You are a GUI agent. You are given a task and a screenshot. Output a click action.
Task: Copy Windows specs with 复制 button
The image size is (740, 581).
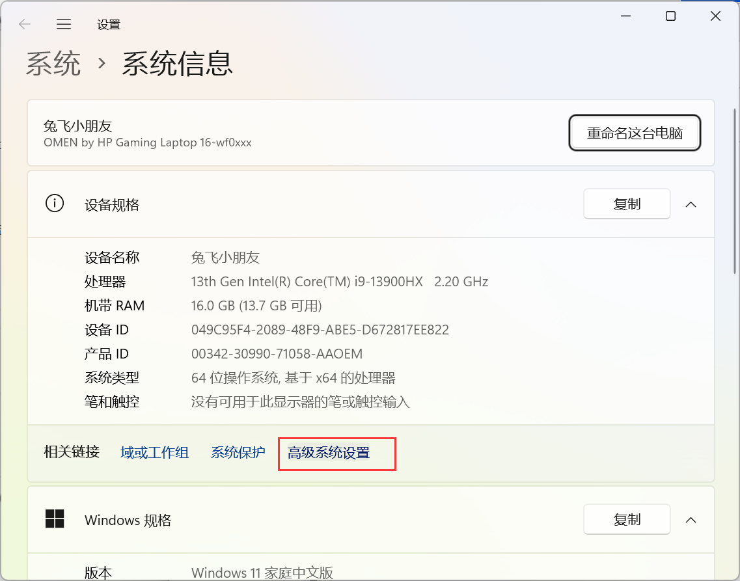(x=627, y=519)
